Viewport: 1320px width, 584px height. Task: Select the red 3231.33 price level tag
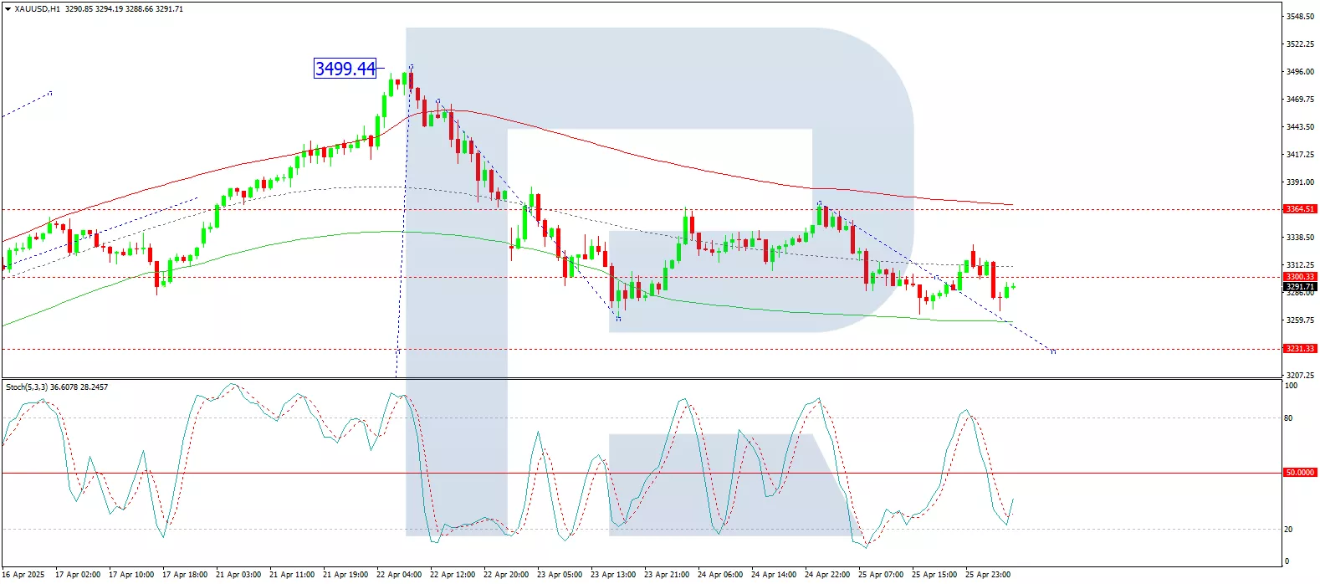1299,349
